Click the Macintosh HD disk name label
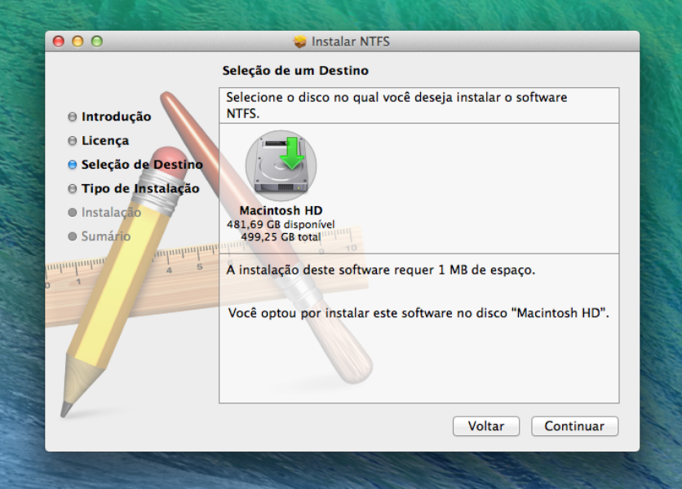 point(281,210)
